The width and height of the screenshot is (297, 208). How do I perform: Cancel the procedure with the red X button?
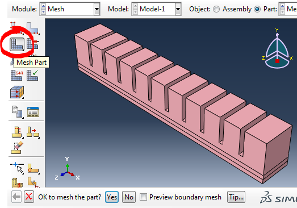[x=29, y=197]
